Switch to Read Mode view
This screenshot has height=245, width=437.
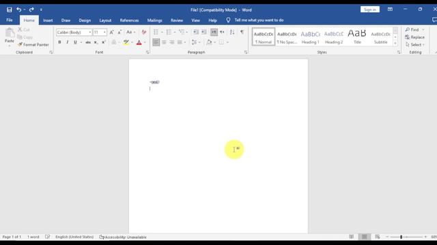point(352,237)
